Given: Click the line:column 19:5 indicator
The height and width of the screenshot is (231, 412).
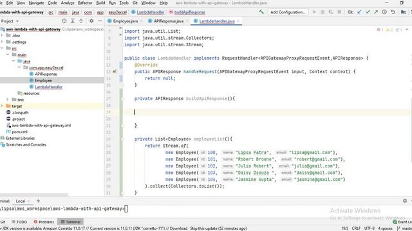Looking at the screenshot, I should 344,228.
